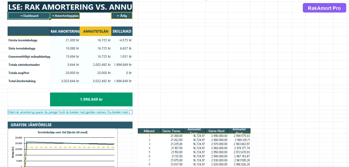Select the Måned table column header
The image size is (349, 167).
click(x=149, y=131)
